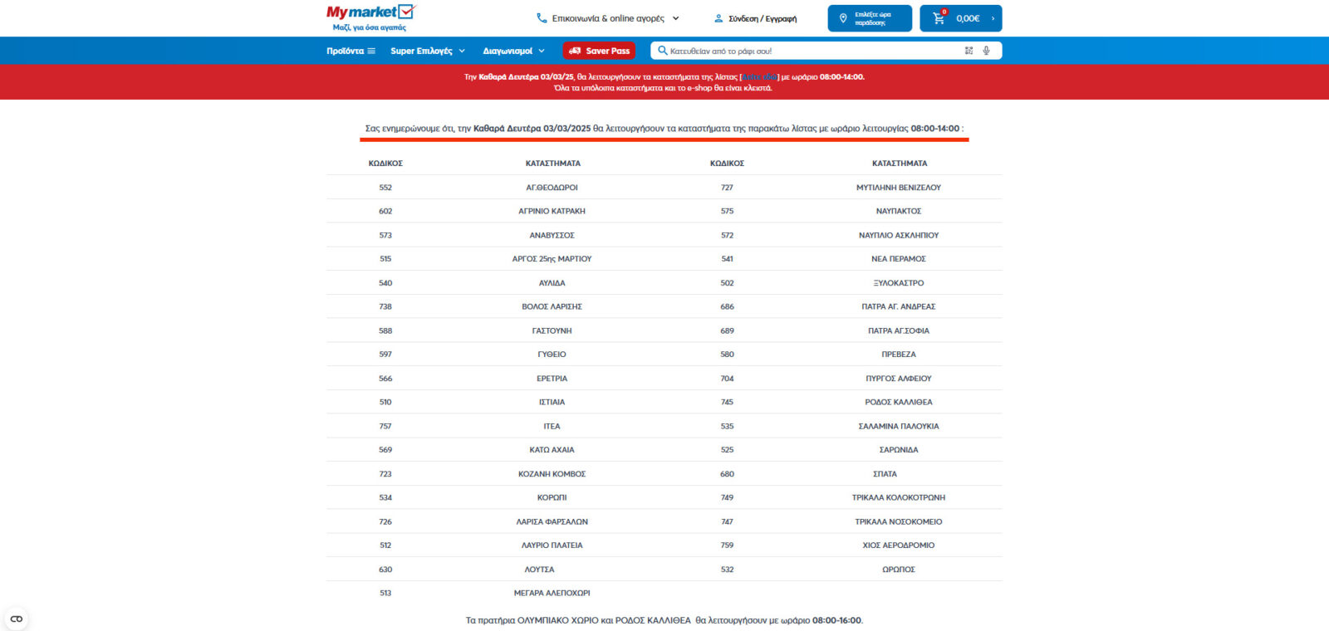Expand the Super Επιλογές chevron

coord(462,51)
